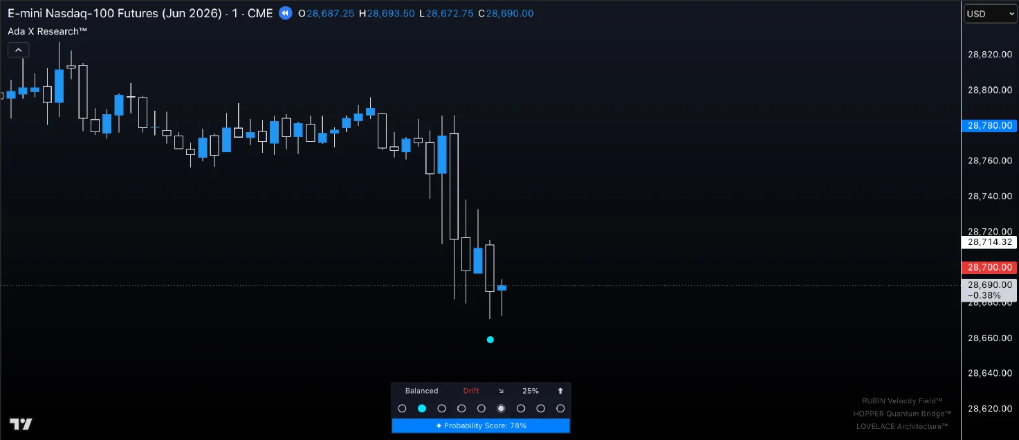Click the 28,820.00 price axis tick
This screenshot has height=440, width=1019.
click(x=990, y=54)
